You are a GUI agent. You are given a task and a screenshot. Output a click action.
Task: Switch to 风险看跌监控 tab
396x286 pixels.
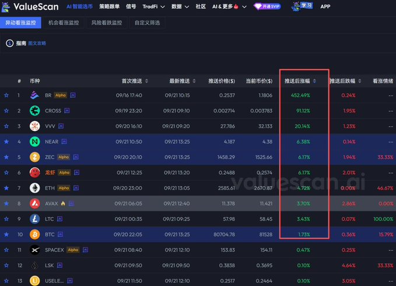pyautogui.click(x=107, y=23)
